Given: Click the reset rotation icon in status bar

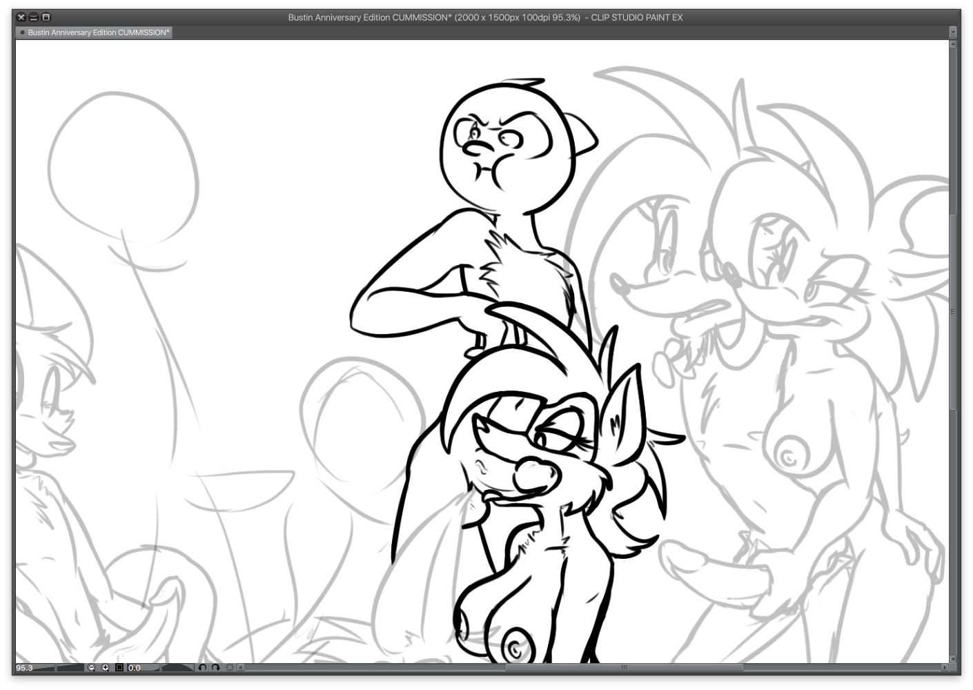Looking at the screenshot, I should (x=230, y=668).
